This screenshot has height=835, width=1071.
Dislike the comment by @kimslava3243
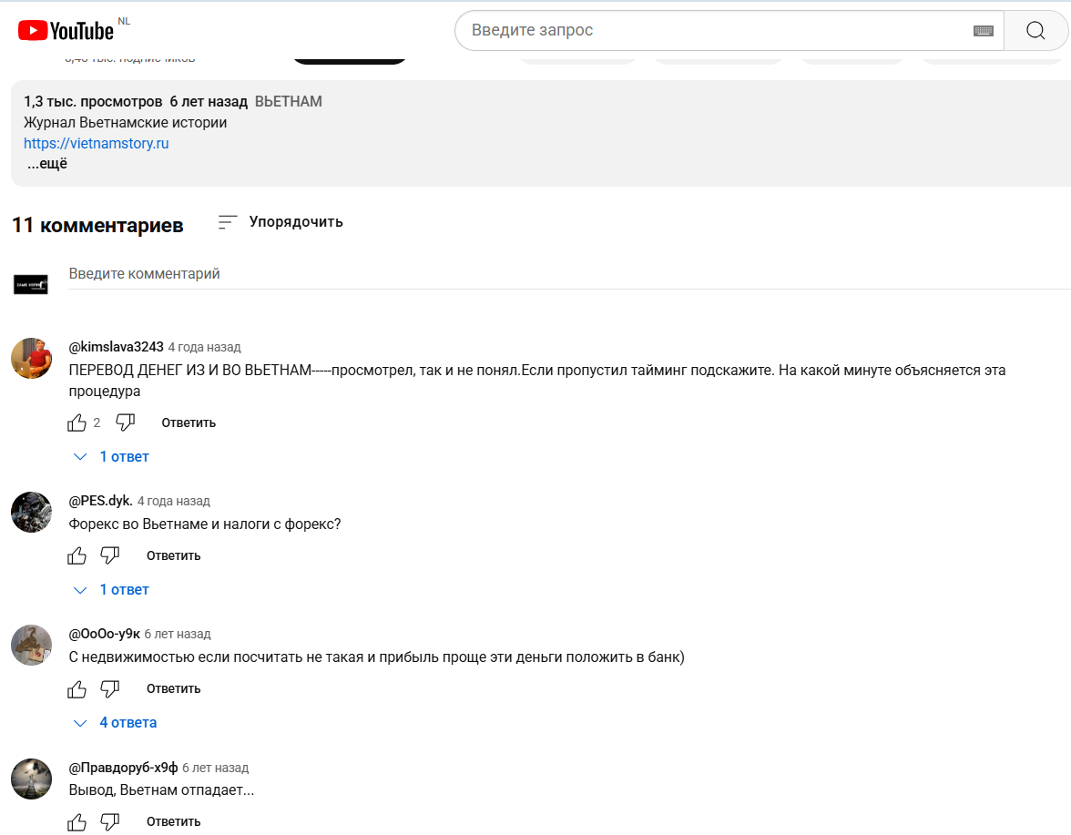click(125, 422)
